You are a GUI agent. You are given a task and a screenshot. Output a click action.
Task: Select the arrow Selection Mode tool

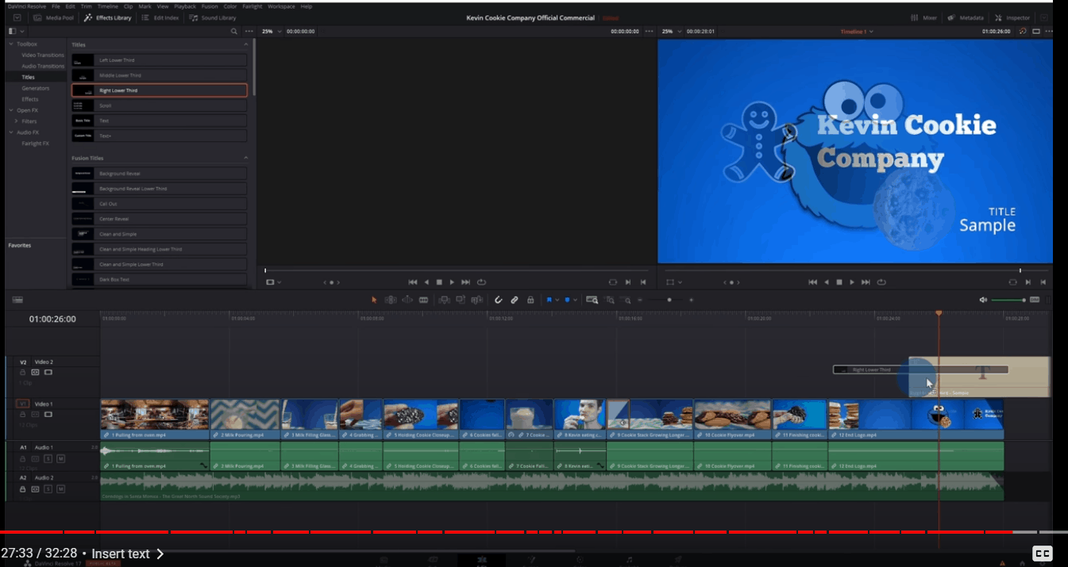375,300
